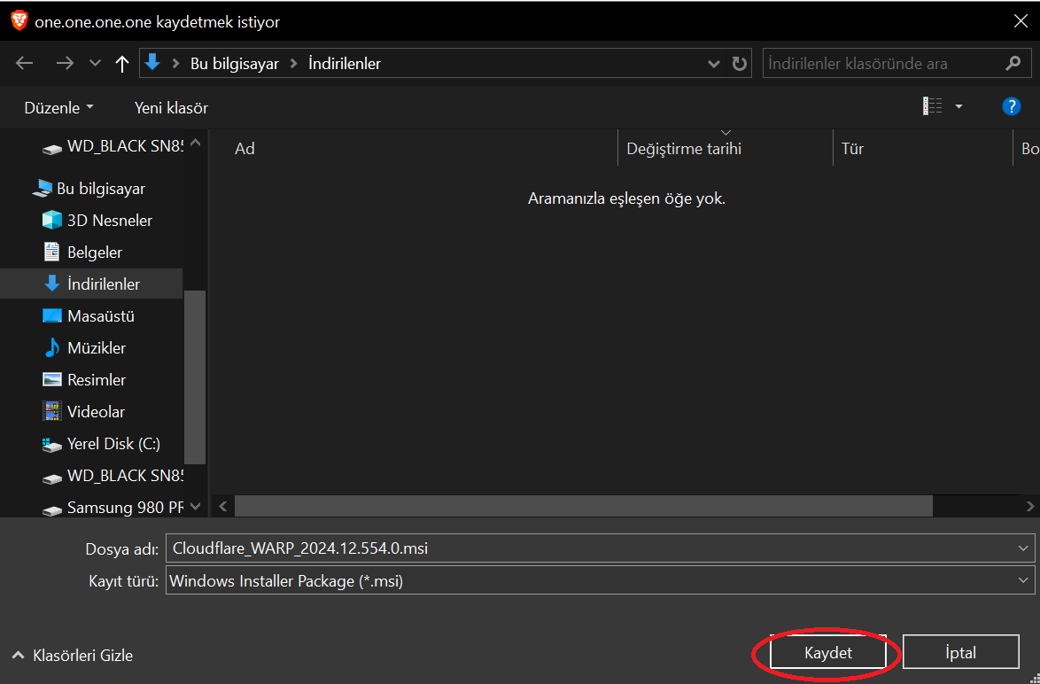Select Bu bilgisayar in the address path

[235, 64]
